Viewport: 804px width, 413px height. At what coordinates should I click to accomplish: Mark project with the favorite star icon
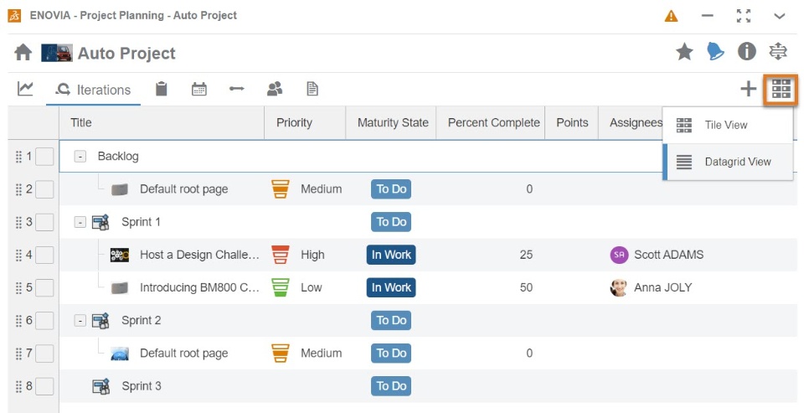coord(684,52)
